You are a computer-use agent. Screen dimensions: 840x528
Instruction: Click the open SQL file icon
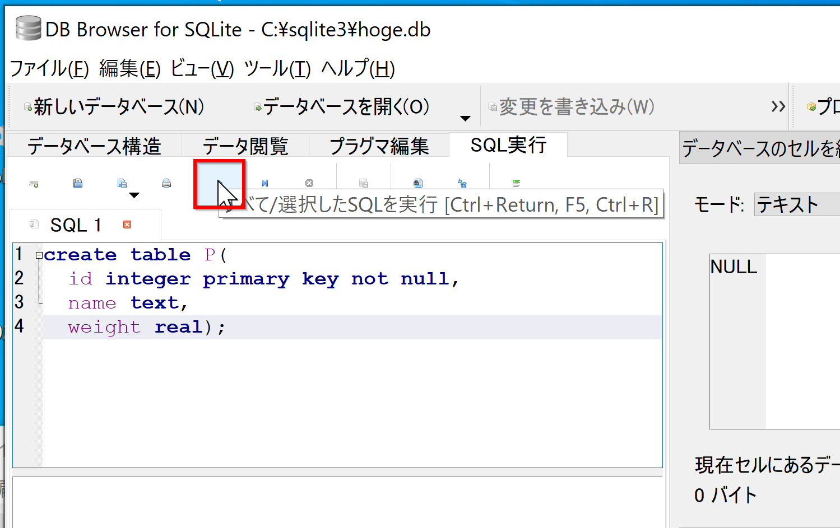pyautogui.click(x=78, y=183)
